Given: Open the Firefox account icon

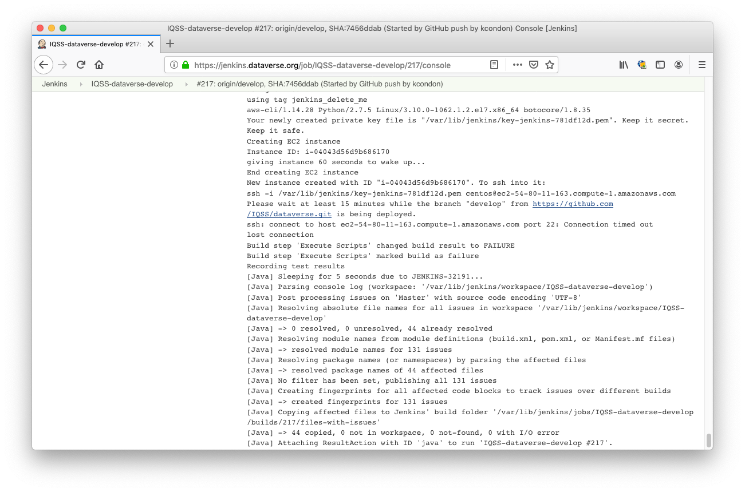Looking at the screenshot, I should [x=679, y=65].
